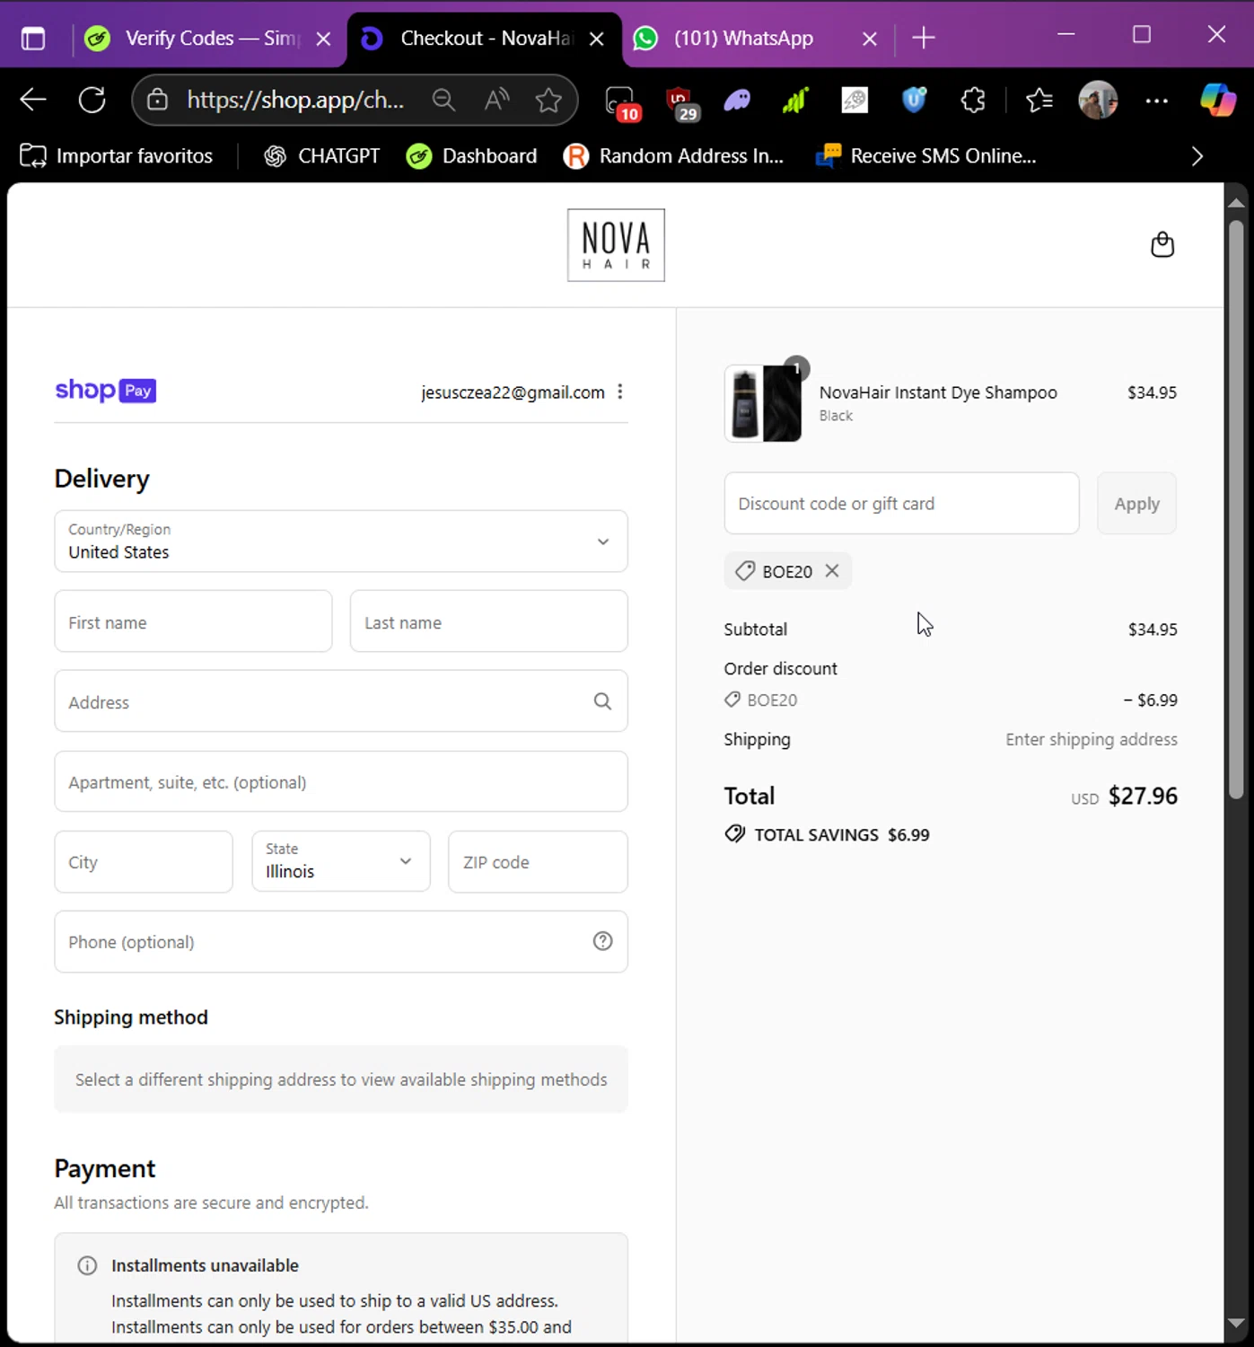Close the Checkout - NovaHair tab
1254x1347 pixels.
click(x=596, y=39)
